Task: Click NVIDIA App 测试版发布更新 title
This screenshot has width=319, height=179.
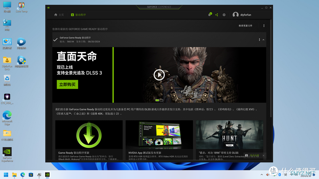Action: 145,153
